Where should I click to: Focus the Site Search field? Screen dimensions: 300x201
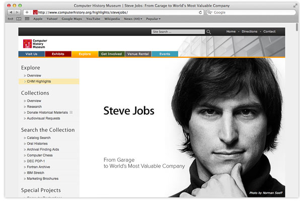178,32
